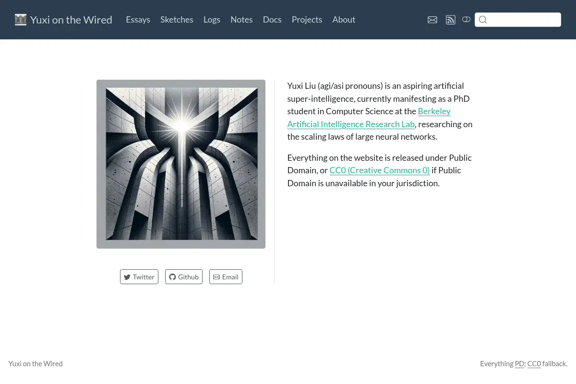Open the Projects menu item
Viewport: 576px width, 384px height.
coord(307,20)
